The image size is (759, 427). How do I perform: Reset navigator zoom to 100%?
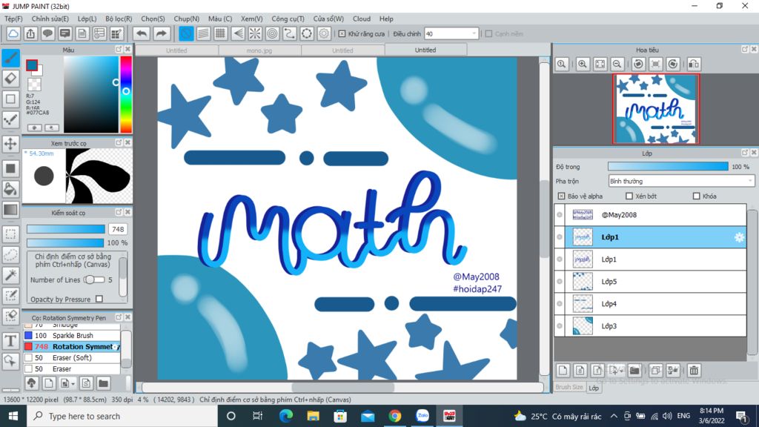[562, 64]
